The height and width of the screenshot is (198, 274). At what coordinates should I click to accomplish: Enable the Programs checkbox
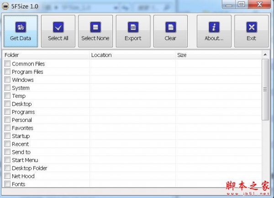pyautogui.click(x=7, y=112)
